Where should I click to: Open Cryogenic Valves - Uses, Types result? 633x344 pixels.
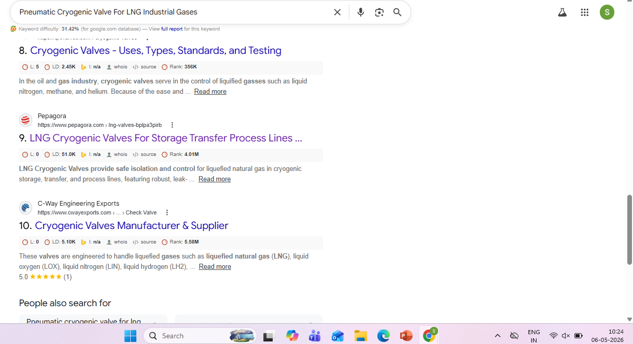(156, 50)
